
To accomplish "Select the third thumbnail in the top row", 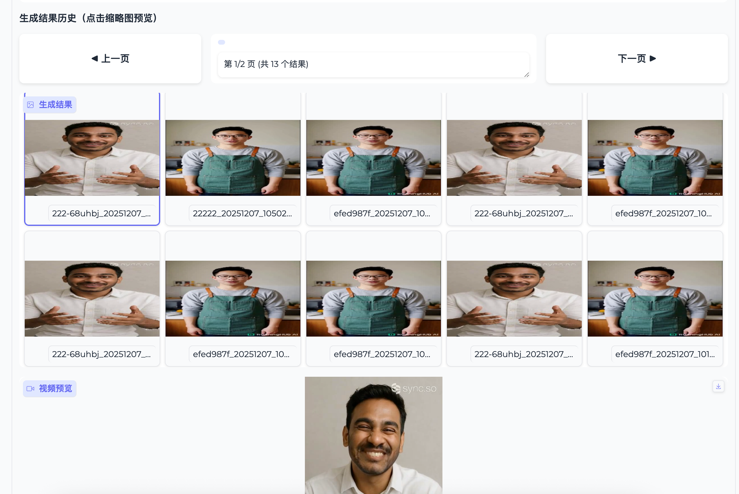I will 373,157.
